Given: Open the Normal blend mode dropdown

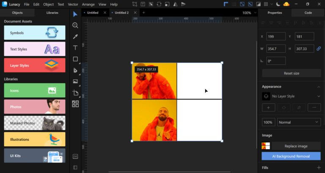Looking at the screenshot, I should coord(299,122).
